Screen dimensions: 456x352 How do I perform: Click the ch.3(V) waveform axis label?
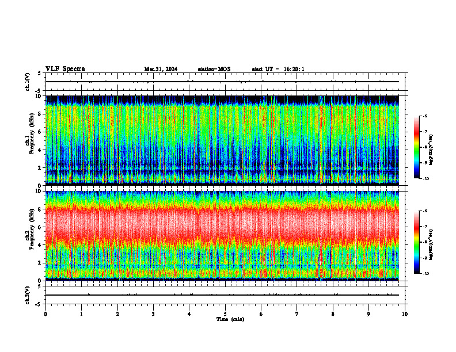27,295
